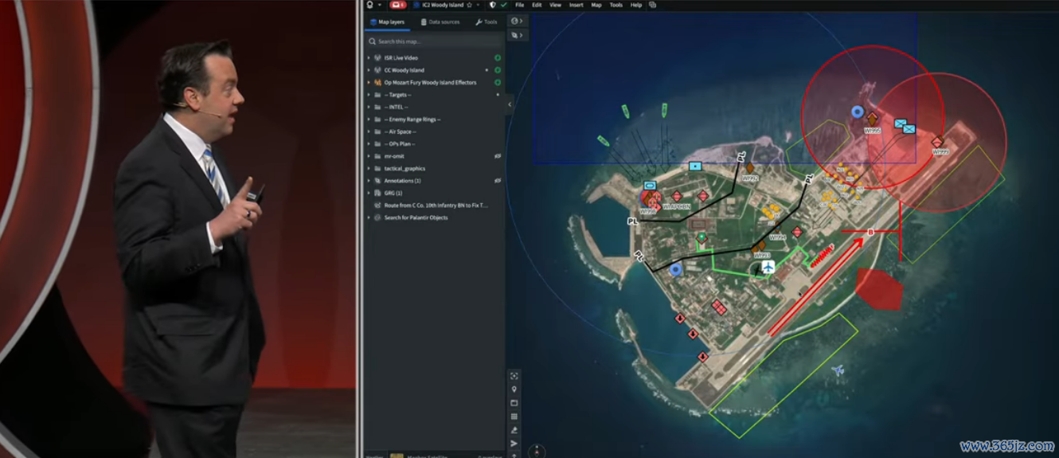This screenshot has width=1059, height=458.
Task: Expand the OPs Plan folder
Action: coord(369,144)
